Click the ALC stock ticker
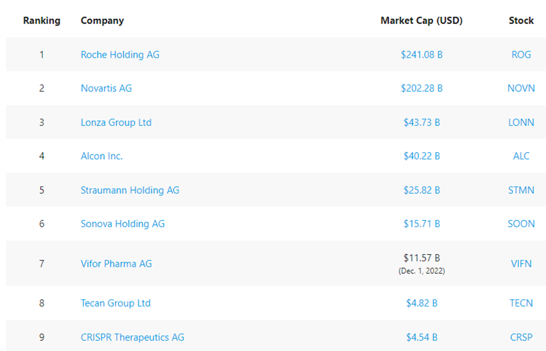Image resolution: width=546 pixels, height=351 pixels. (x=521, y=156)
